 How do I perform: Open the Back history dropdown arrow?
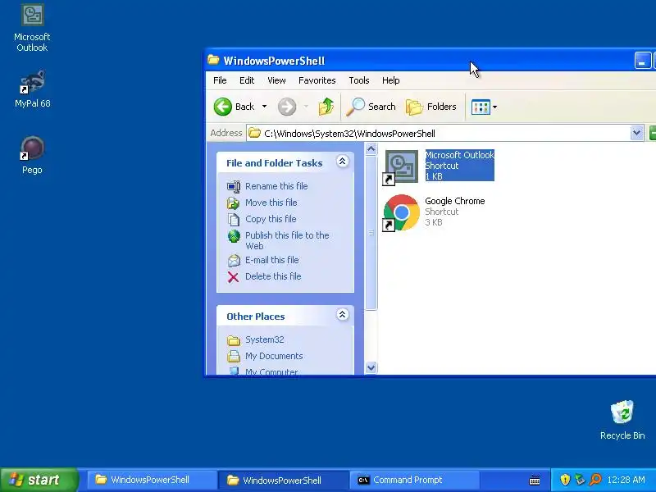click(x=264, y=107)
